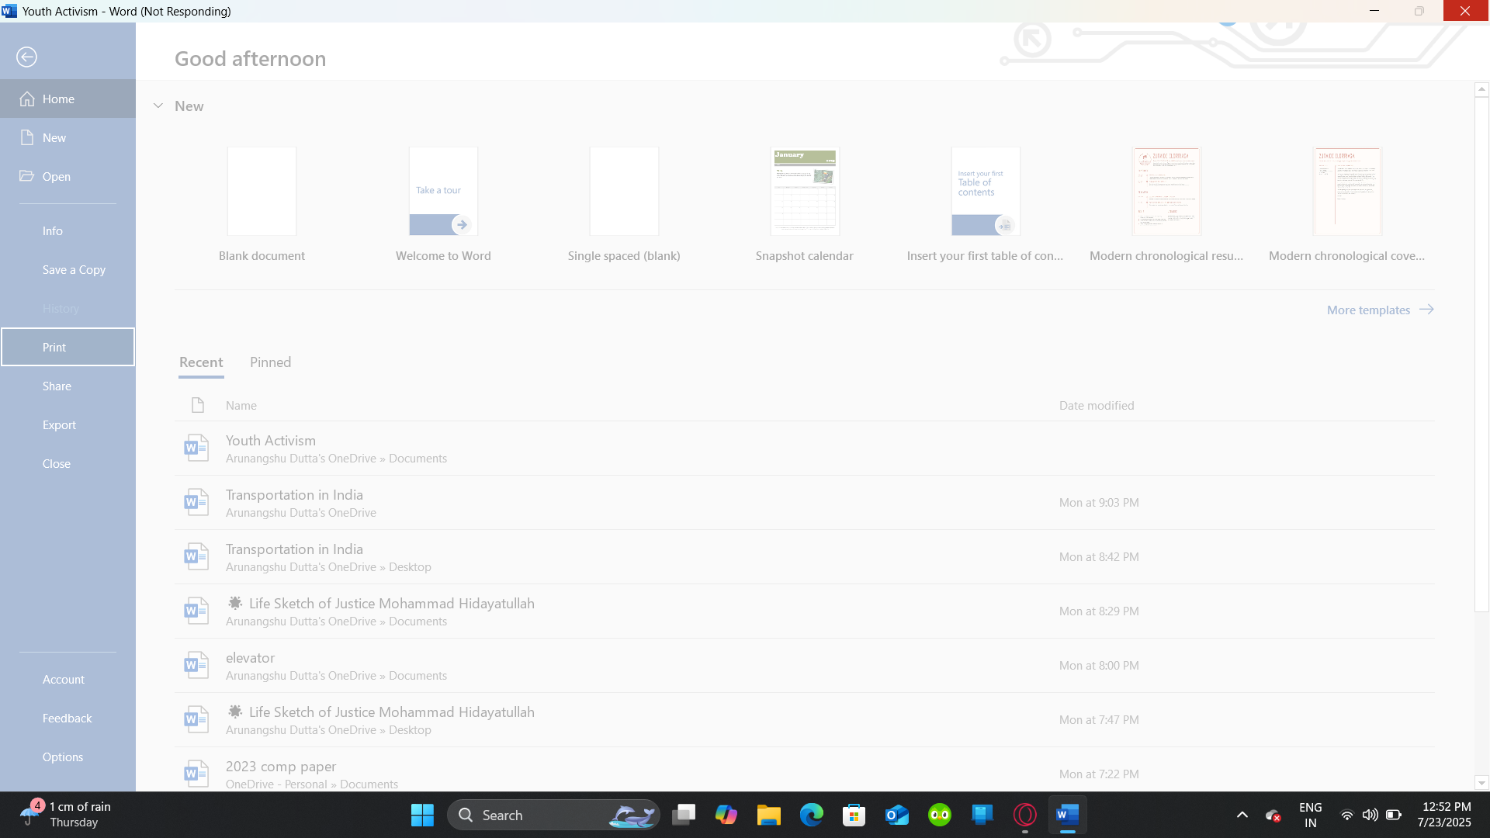Open Microsoft Edge from taskbar
Screen dimensions: 1490x838
pos(811,815)
